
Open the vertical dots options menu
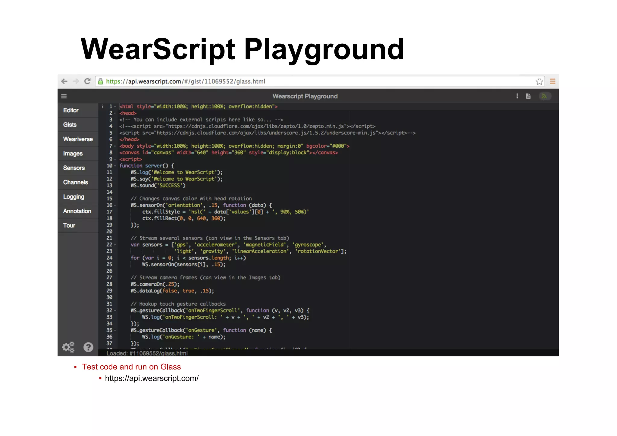click(x=517, y=96)
